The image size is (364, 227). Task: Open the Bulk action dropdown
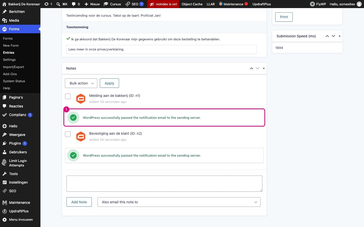[81, 83]
